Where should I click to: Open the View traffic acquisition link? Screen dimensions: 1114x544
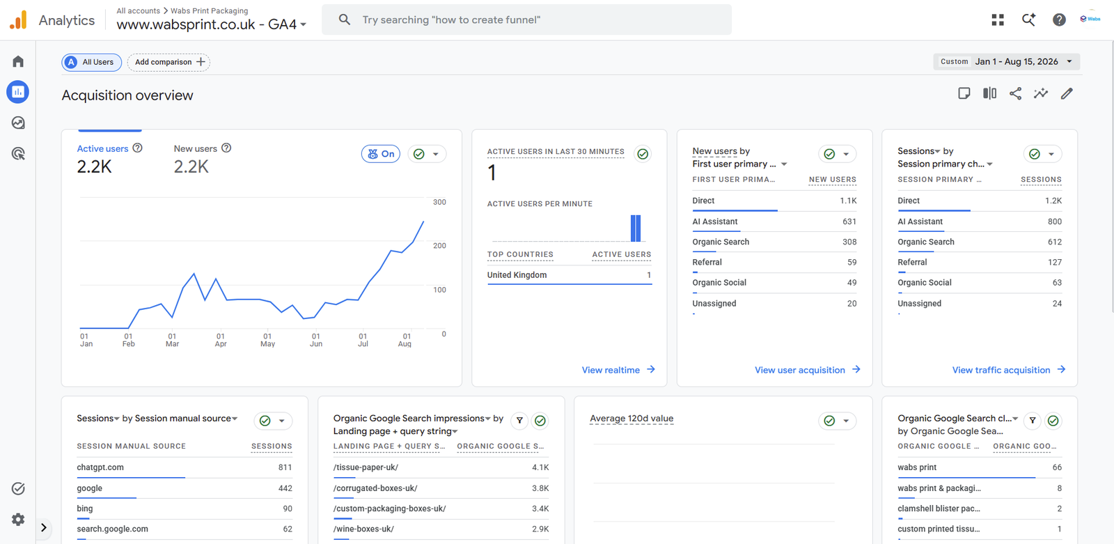click(x=1009, y=370)
